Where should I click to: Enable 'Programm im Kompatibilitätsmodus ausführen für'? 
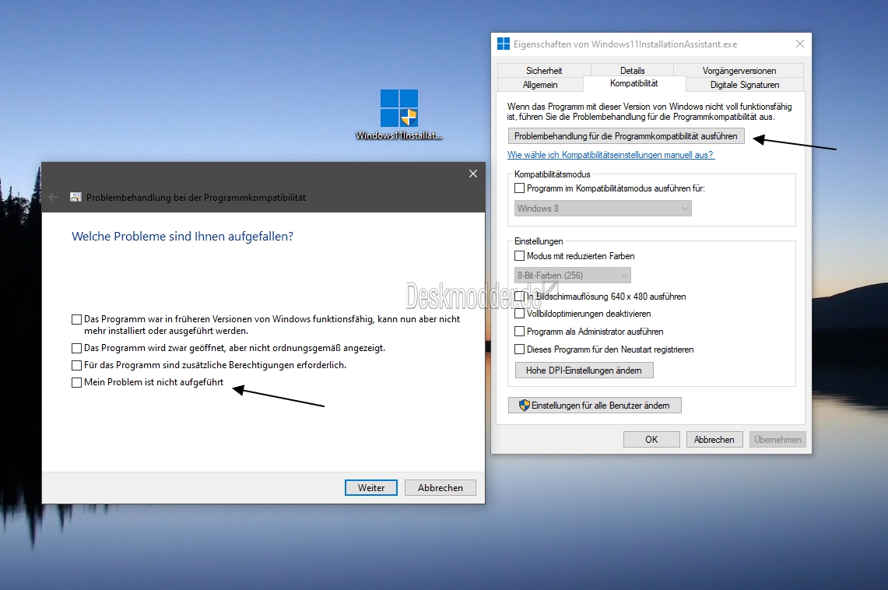click(519, 188)
